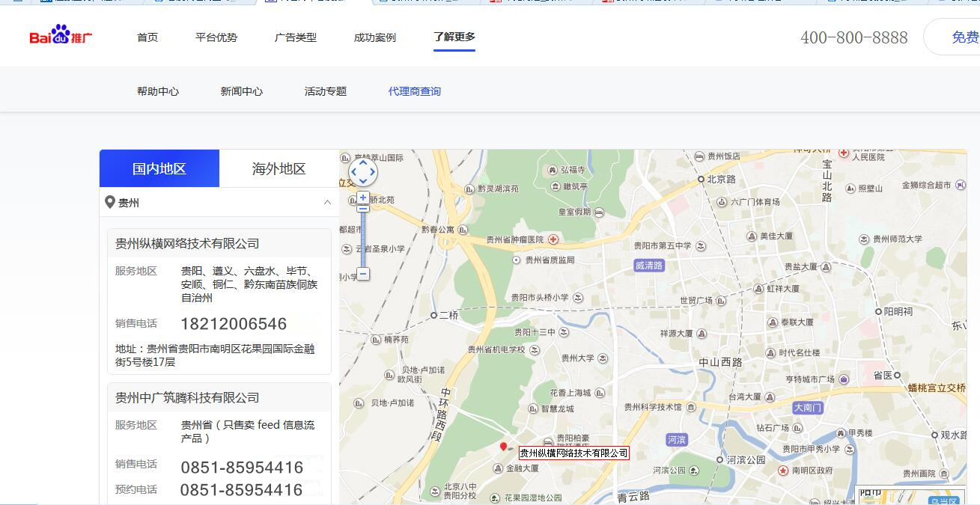
Task: Click the 花果园湿地公园 park icon
Action: click(495, 498)
